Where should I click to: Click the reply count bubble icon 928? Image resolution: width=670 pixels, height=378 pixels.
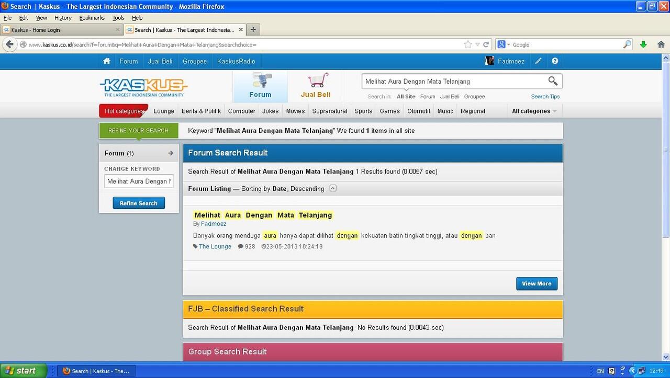240,247
